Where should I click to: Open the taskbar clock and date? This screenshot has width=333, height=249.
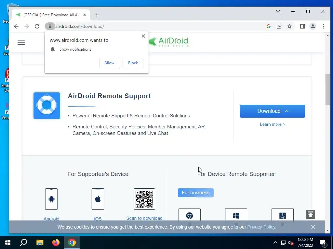coord(305,243)
